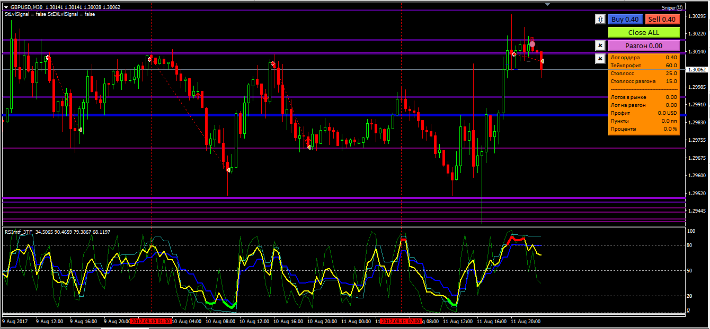Click the Sell 0.40 button
Viewport: 710px width, 329px height.
pos(662,19)
